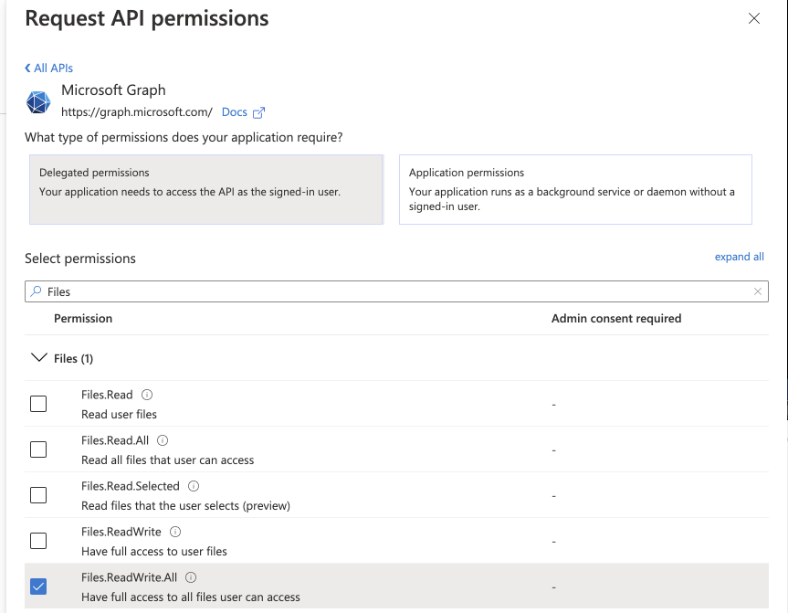Check the Files.Read.All permission box
788x613 pixels.
(38, 449)
